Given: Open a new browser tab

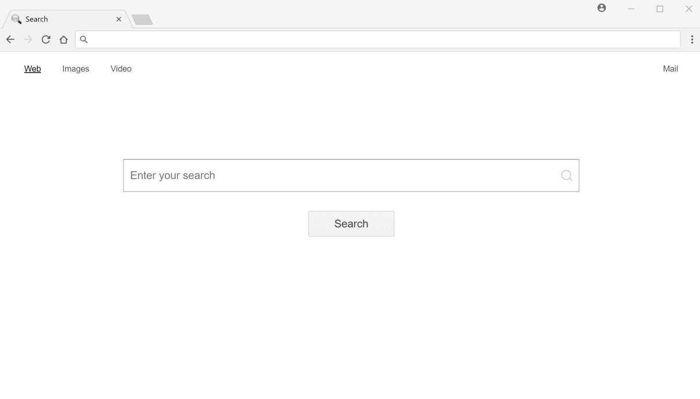Looking at the screenshot, I should [x=142, y=19].
